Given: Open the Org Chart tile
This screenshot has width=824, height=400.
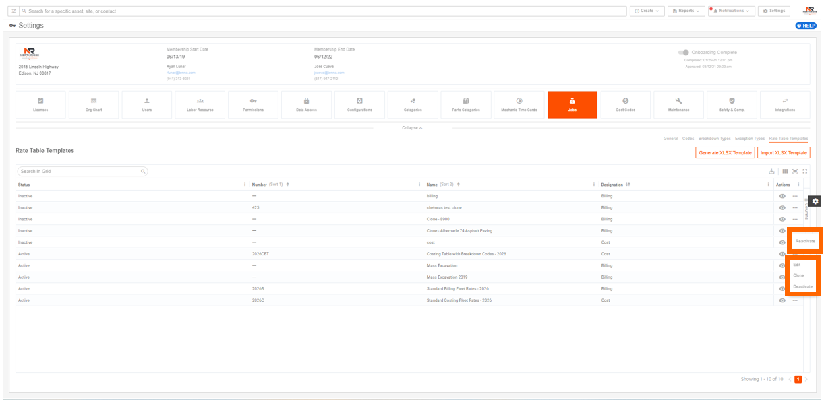Looking at the screenshot, I should coord(94,104).
